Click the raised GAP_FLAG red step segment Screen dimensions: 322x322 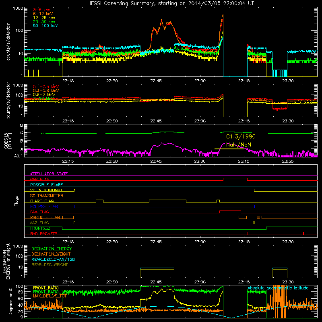235,178
